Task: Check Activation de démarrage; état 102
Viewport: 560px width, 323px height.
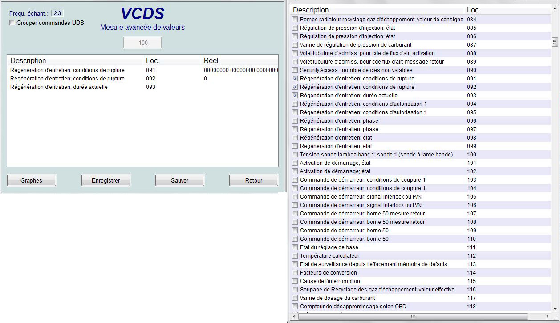Action: [x=295, y=171]
